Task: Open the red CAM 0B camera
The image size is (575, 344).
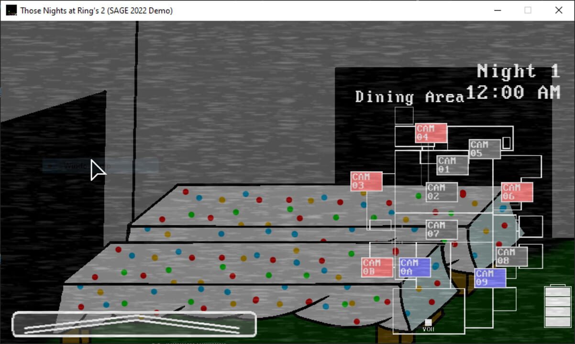Action: pyautogui.click(x=377, y=267)
